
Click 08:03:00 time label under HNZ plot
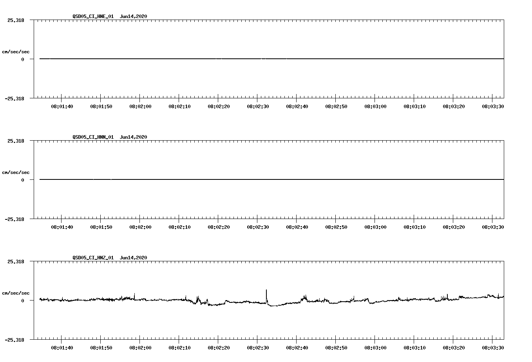pyautogui.click(x=375, y=348)
